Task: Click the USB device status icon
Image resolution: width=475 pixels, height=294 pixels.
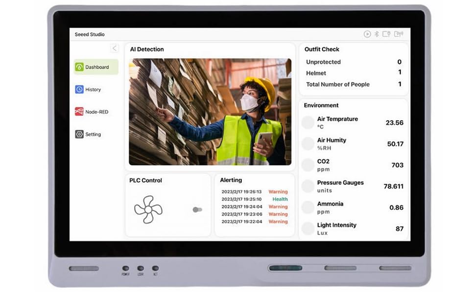Action: [x=387, y=34]
